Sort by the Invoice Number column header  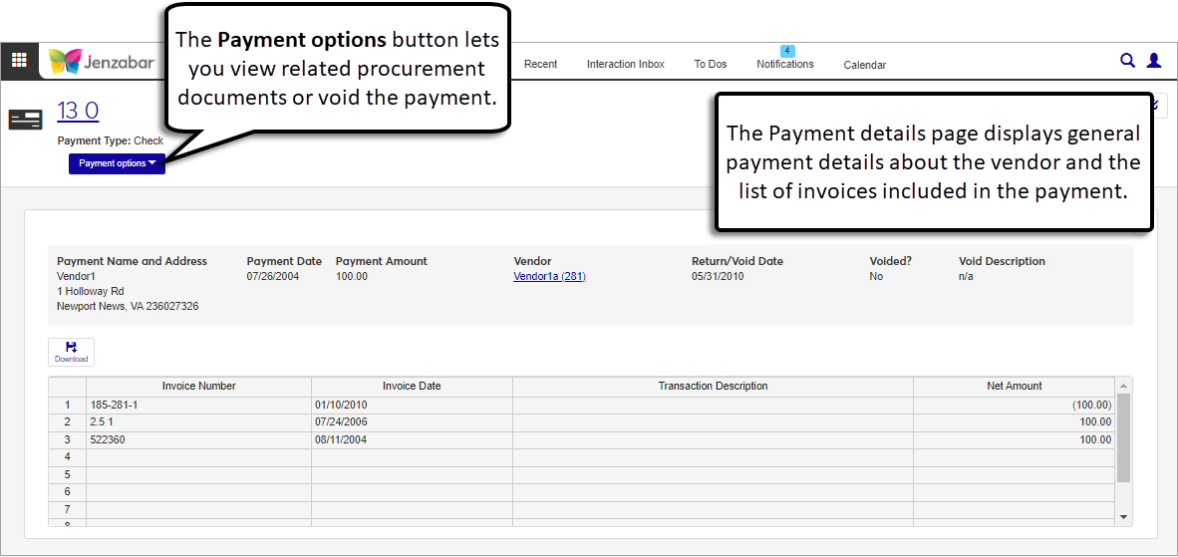(198, 386)
